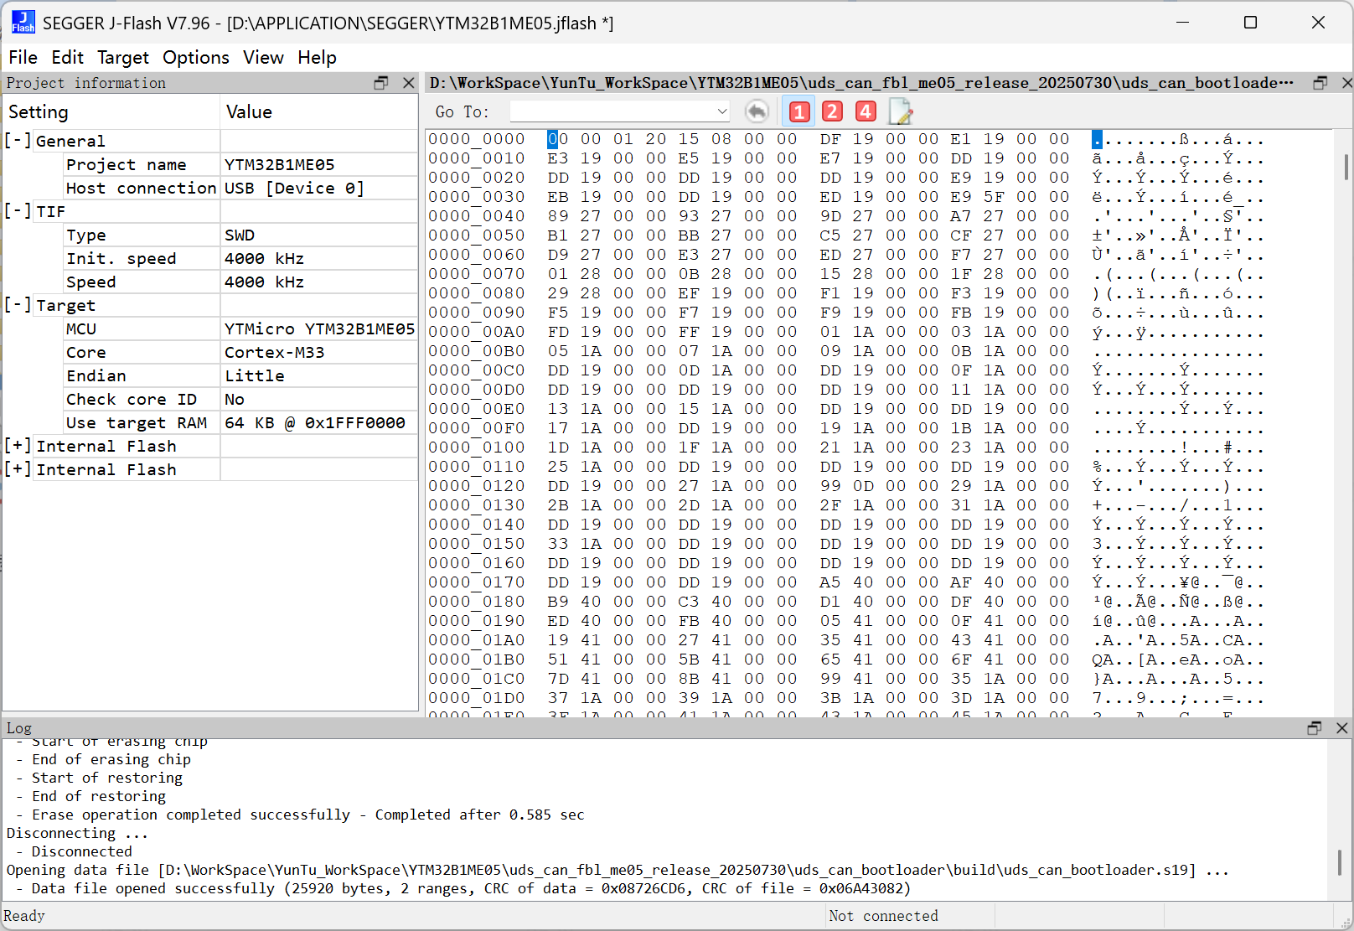Image resolution: width=1354 pixels, height=931 pixels.
Task: Open the File menu
Action: click(x=23, y=57)
